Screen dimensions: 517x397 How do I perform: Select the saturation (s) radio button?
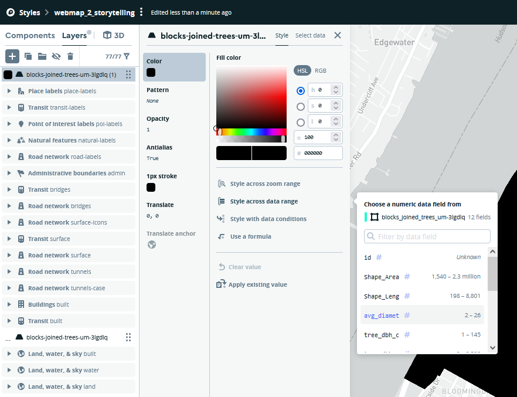pyautogui.click(x=301, y=107)
